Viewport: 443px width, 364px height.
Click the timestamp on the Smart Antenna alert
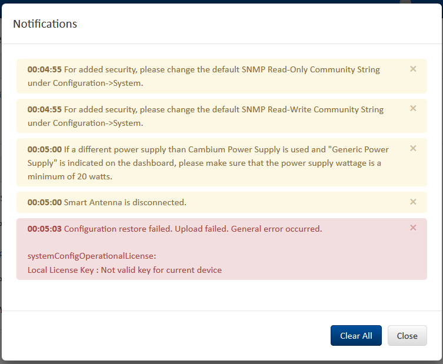45,202
